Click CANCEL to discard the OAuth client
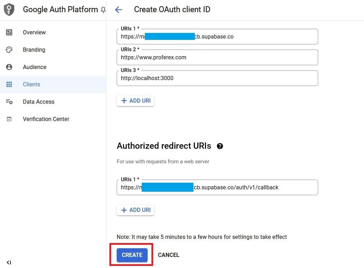Viewport: 364px width, 268px height. 168,255
